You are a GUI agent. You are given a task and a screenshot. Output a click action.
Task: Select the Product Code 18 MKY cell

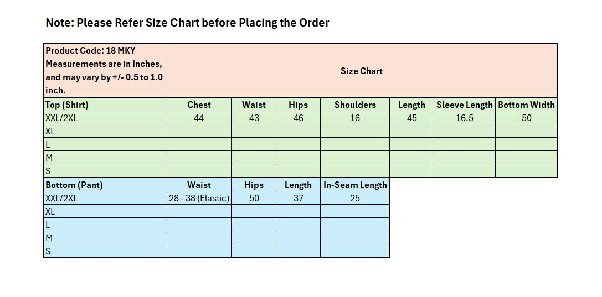[104, 70]
